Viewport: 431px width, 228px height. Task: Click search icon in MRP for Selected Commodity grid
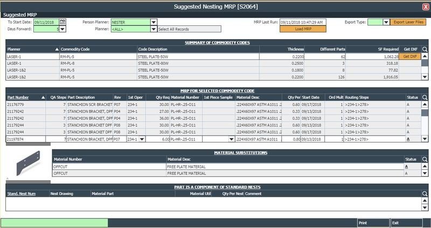[x=425, y=97]
